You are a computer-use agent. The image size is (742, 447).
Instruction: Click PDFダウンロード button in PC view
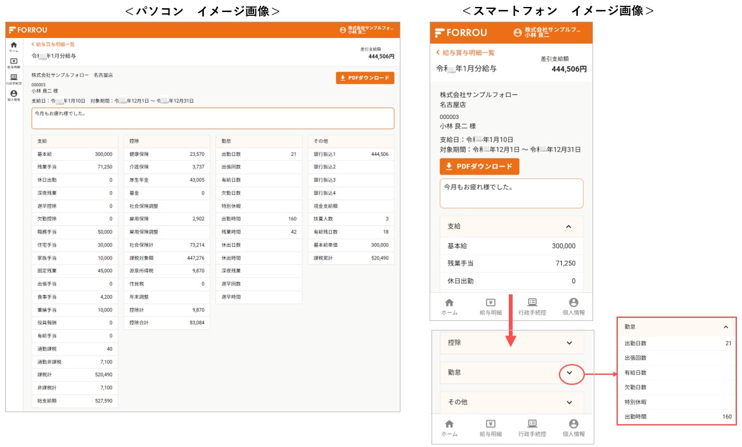[365, 78]
